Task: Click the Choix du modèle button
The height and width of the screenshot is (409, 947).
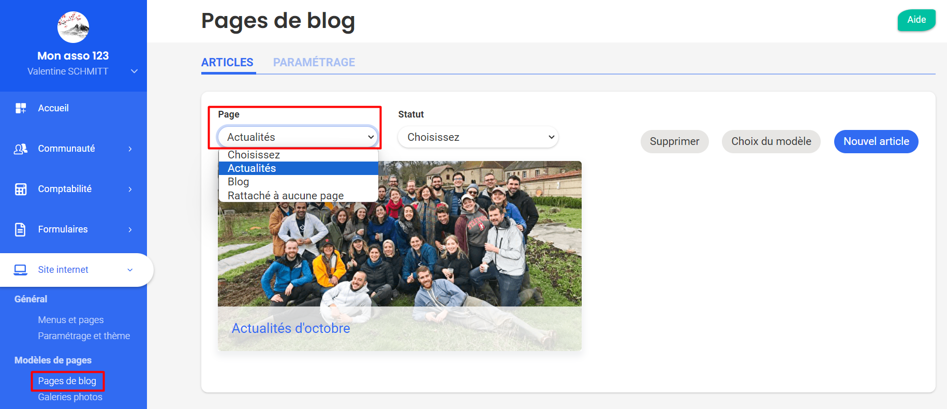Action: click(771, 141)
